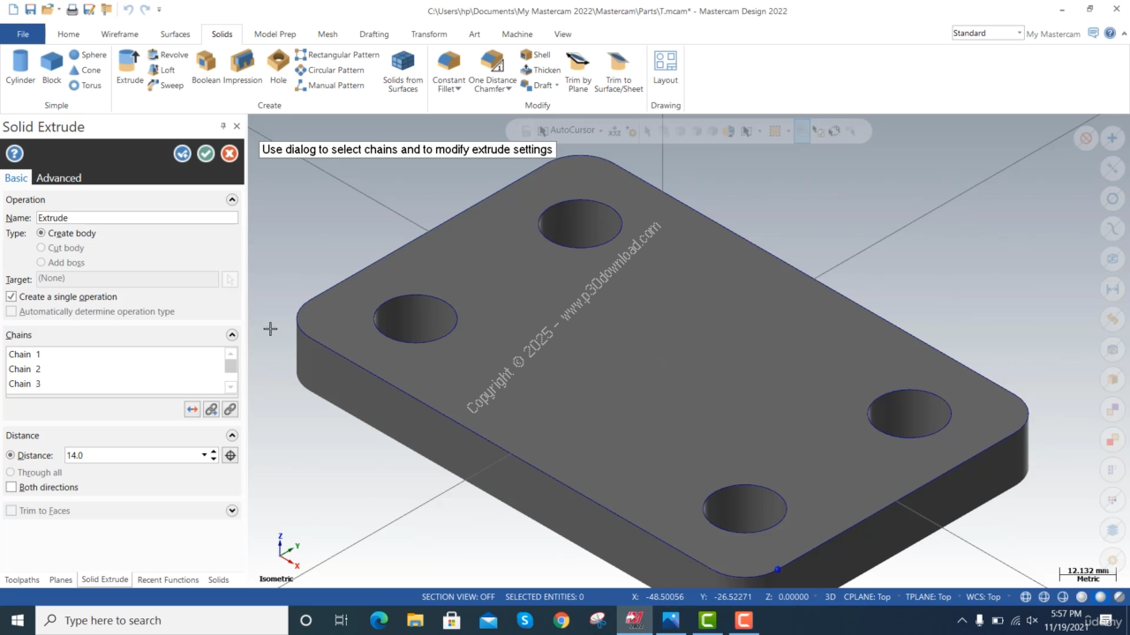Click the AutoSelect distance target button
This screenshot has height=635, width=1130.
[230, 455]
